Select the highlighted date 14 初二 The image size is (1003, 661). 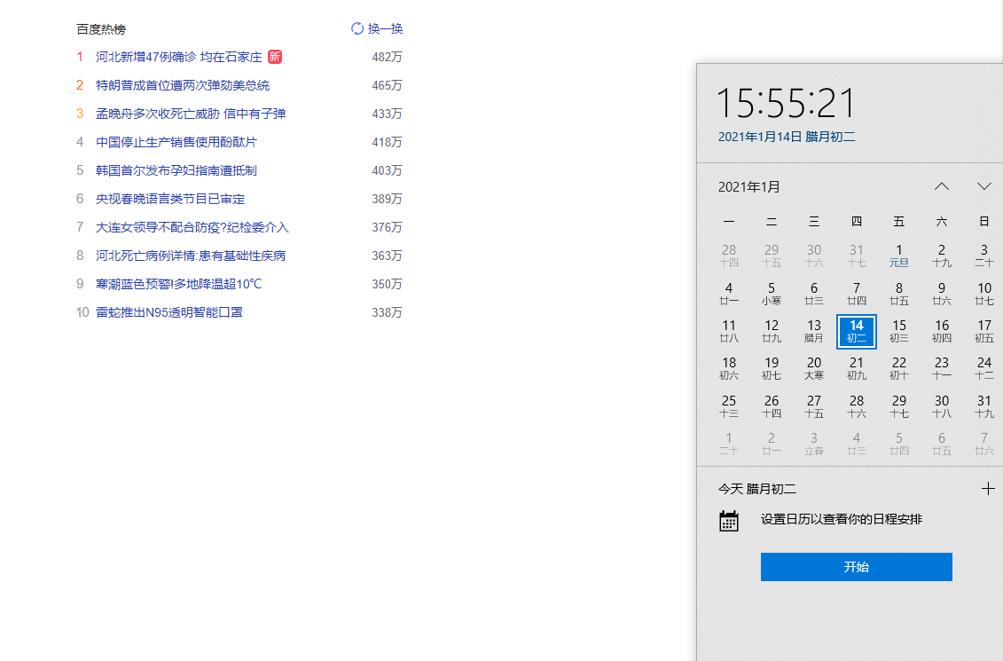[857, 332]
